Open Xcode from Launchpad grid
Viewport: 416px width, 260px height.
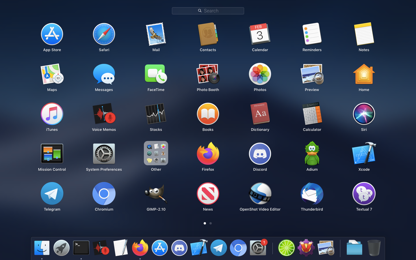coord(364,153)
